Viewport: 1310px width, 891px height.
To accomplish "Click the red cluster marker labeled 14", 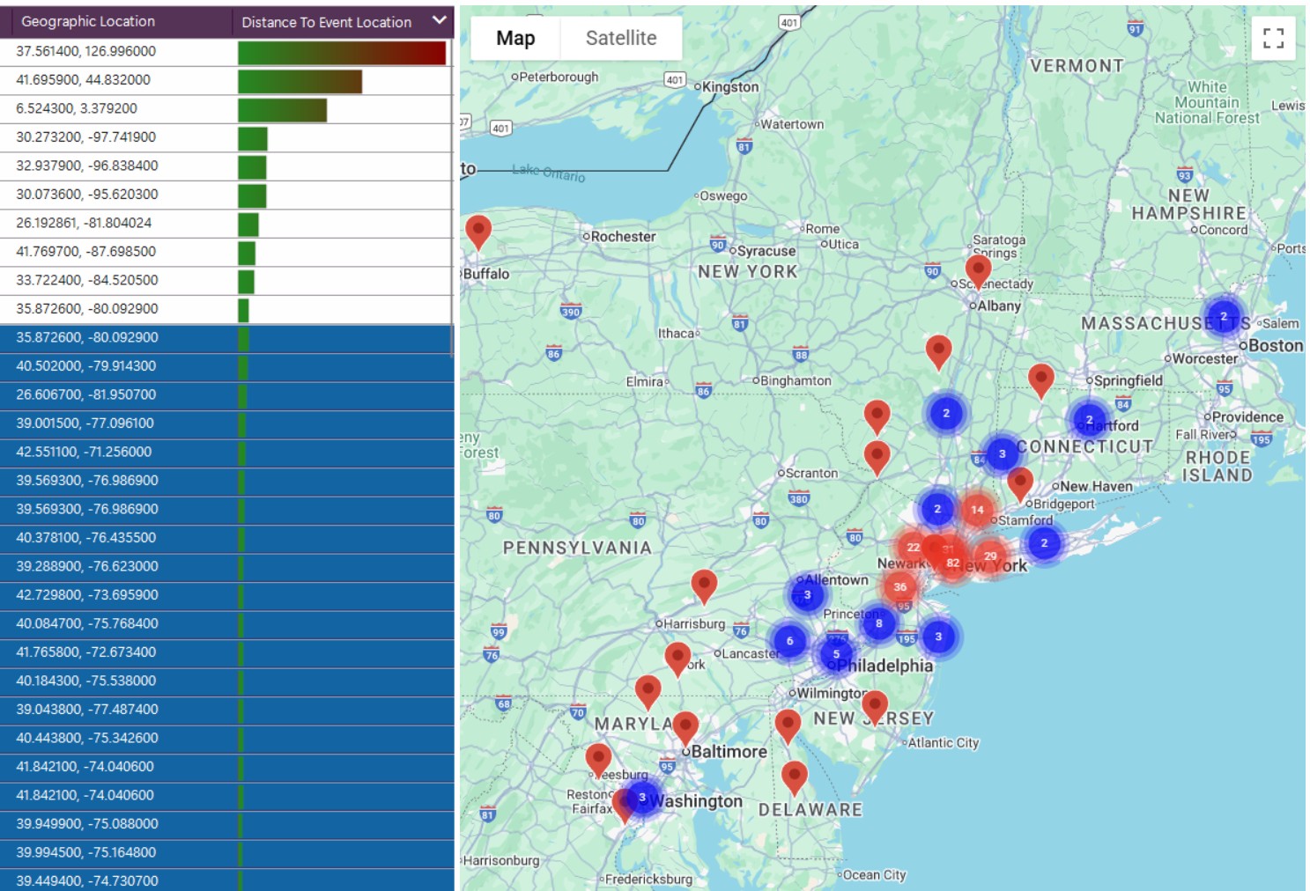I will pos(977,510).
